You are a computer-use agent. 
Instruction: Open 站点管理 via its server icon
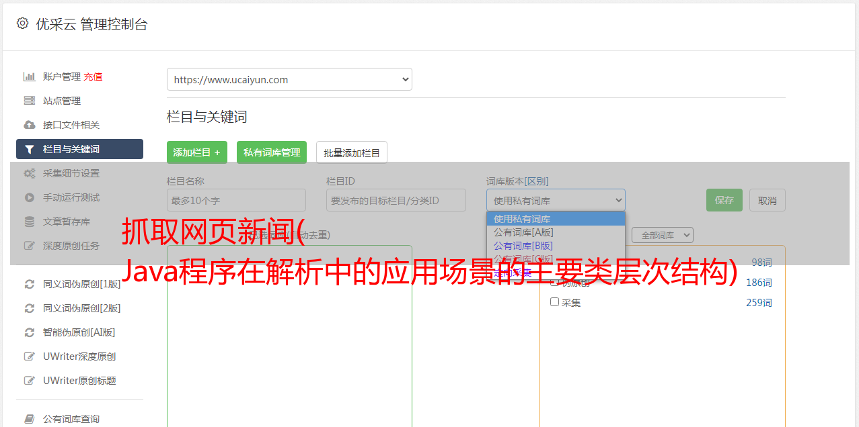coord(29,101)
